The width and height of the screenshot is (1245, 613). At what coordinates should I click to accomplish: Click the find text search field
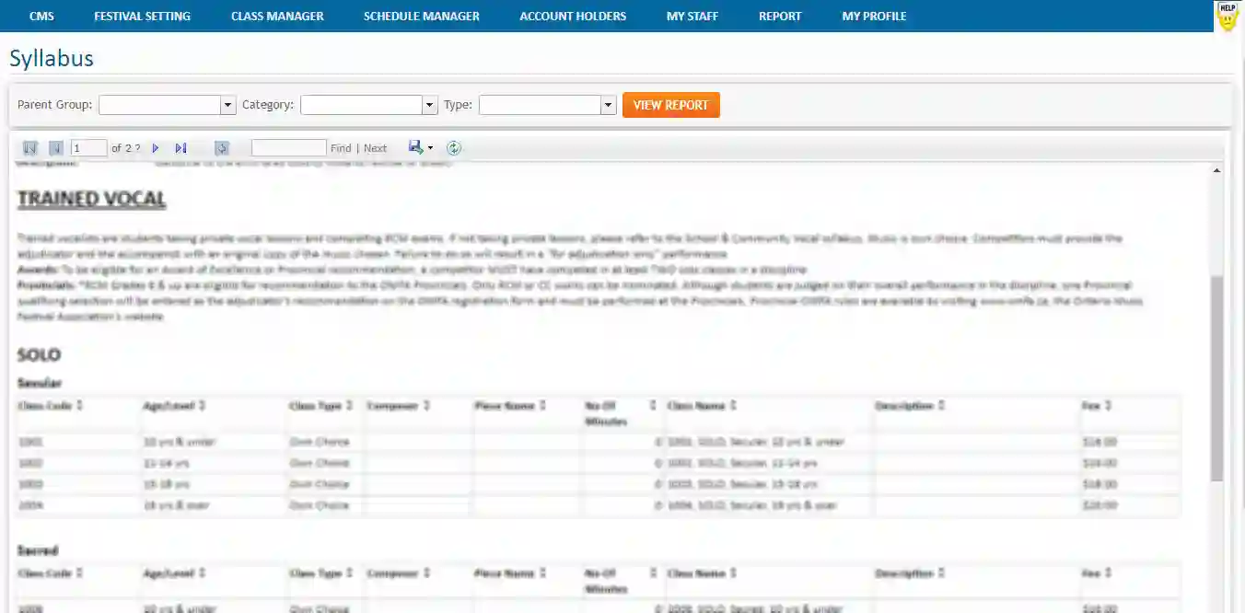pos(288,148)
